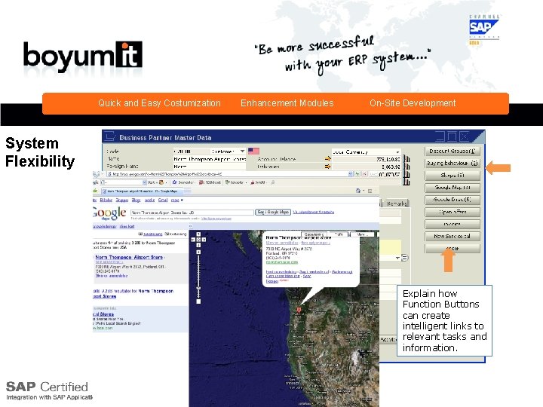Open the Quick and Easy Costumization section

coord(159,103)
